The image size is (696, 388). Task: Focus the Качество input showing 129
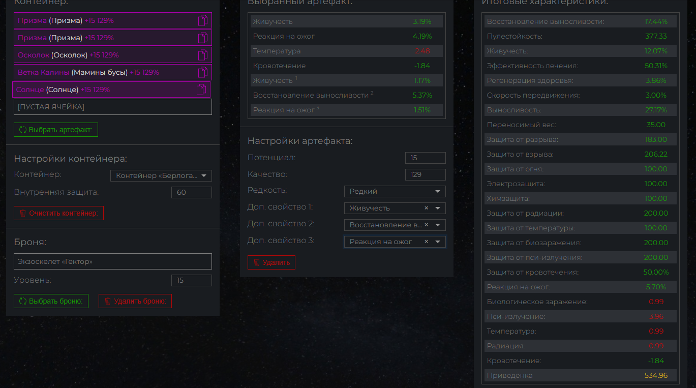tap(426, 174)
